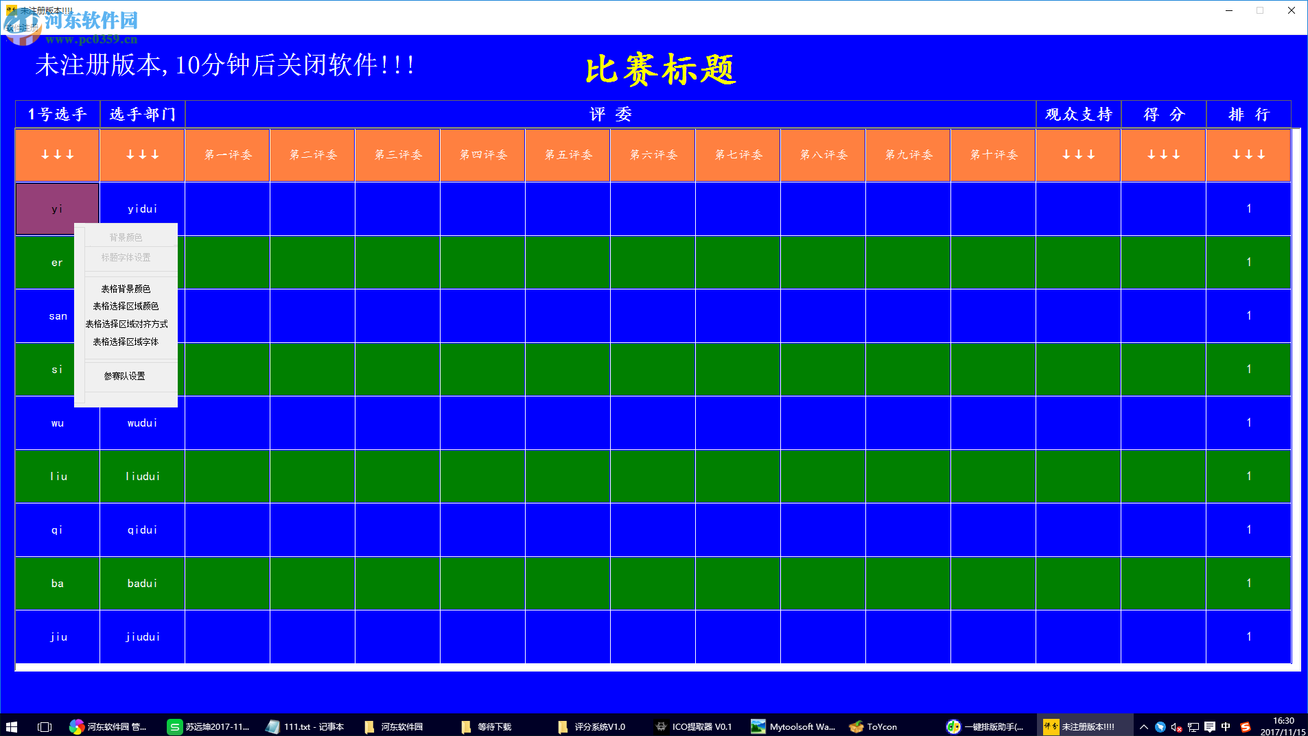The height and width of the screenshot is (736, 1308).
Task: Switch to Mytoolsoft Wa... in the taskbar
Action: tap(793, 726)
